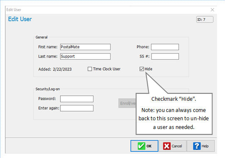225x158 pixels.
Task: Select the Password input field
Action: 77,99
